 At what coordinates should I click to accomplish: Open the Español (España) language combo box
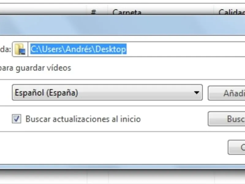(107, 93)
